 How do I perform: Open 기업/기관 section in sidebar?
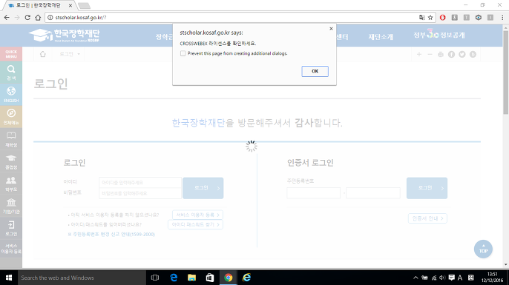11,206
